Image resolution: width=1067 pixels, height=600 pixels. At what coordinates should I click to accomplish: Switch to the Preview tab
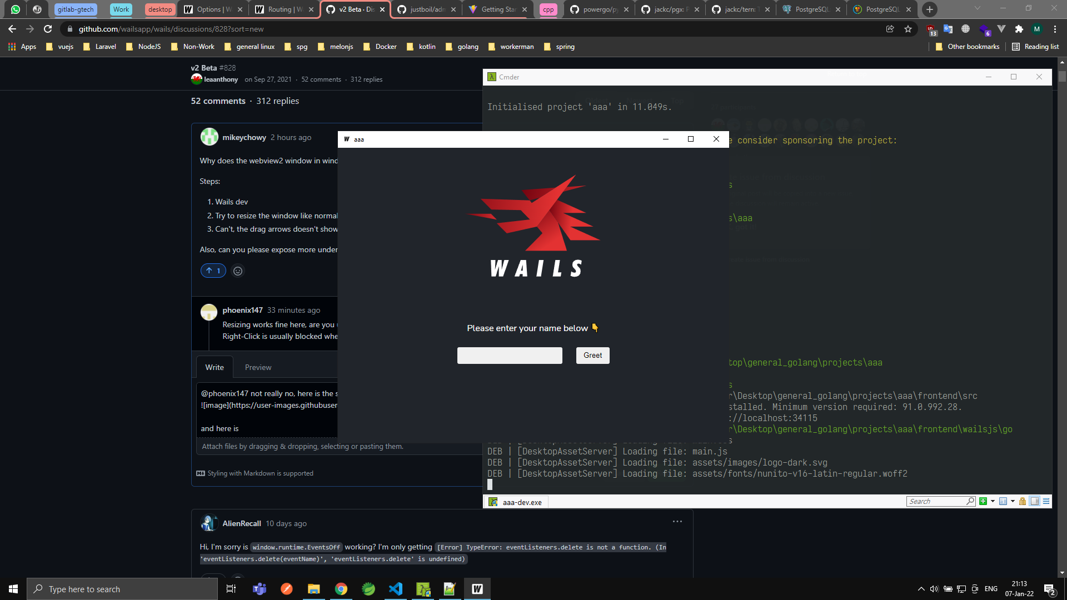[258, 367]
